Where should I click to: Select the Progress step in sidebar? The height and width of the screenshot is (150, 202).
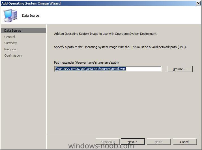point(10,49)
